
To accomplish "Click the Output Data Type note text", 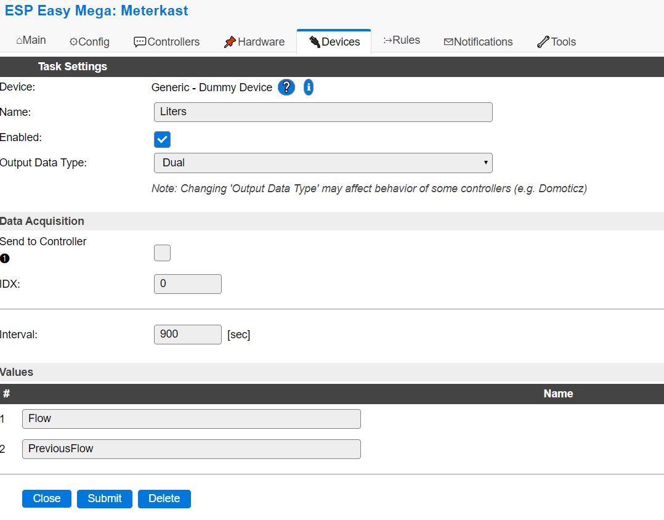I will coord(370,189).
